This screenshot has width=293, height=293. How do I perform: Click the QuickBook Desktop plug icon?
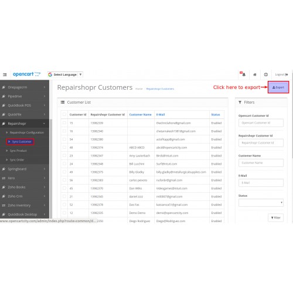tap(4, 214)
